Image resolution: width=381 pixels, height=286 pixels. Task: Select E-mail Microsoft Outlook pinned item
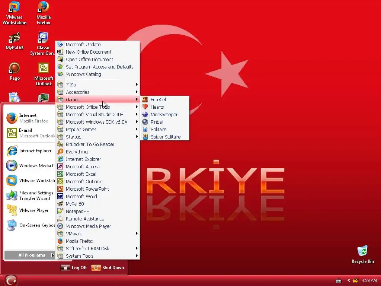coord(30,133)
